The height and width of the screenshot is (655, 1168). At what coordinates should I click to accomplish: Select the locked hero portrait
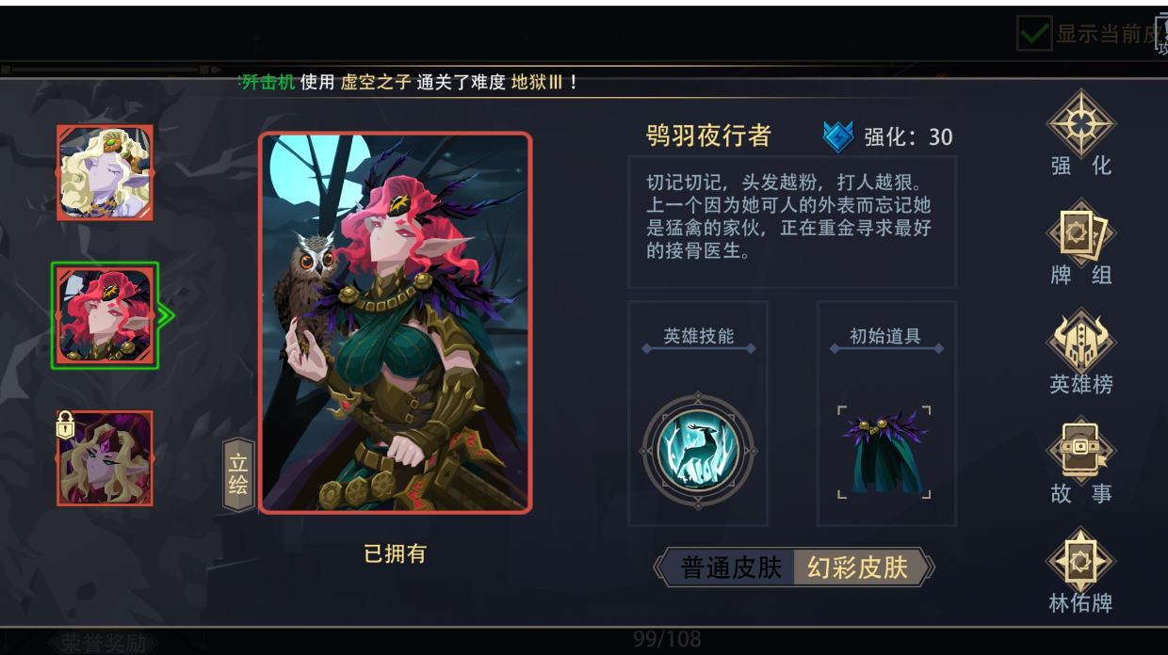click(105, 458)
